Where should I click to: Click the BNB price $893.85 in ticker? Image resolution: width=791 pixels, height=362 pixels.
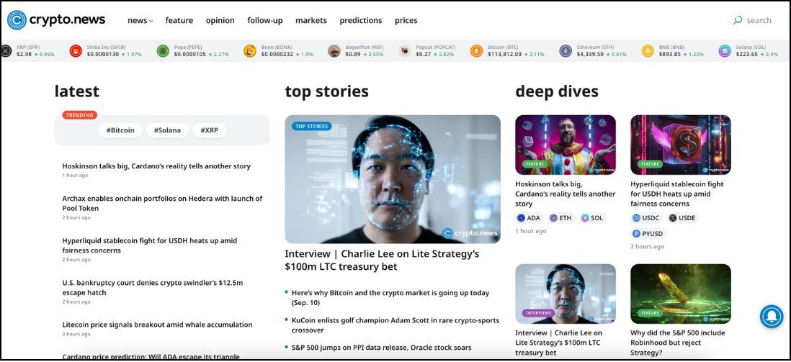(x=669, y=54)
